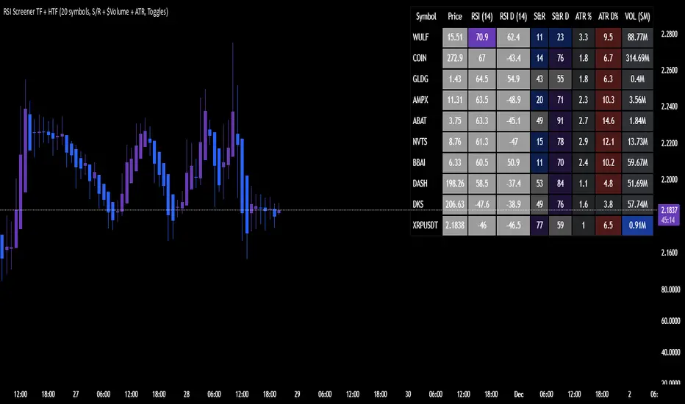Image resolution: width=685 pixels, height=404 pixels.
Task: Click the 2.1600 price axis label
Action: click(670, 253)
